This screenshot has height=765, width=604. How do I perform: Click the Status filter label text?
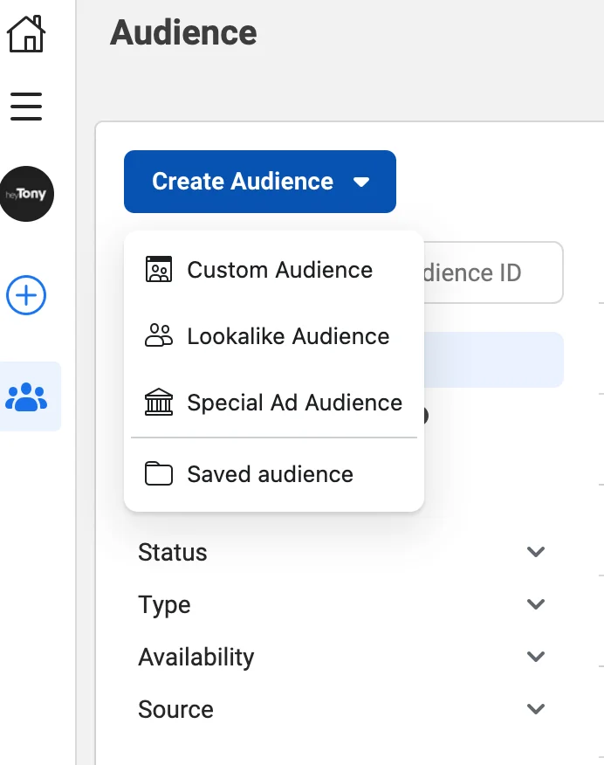[x=173, y=552]
